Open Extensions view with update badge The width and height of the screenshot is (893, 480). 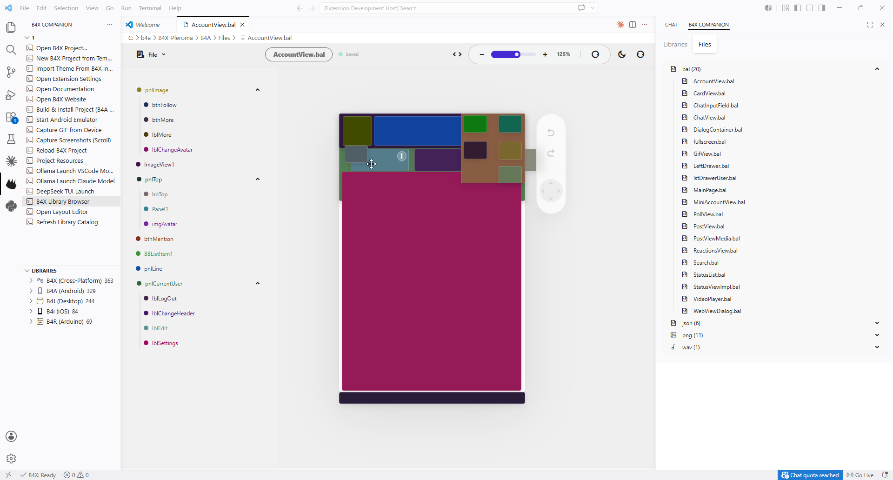click(x=11, y=117)
